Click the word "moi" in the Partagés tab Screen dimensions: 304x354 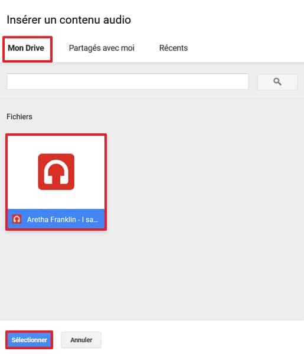click(128, 48)
